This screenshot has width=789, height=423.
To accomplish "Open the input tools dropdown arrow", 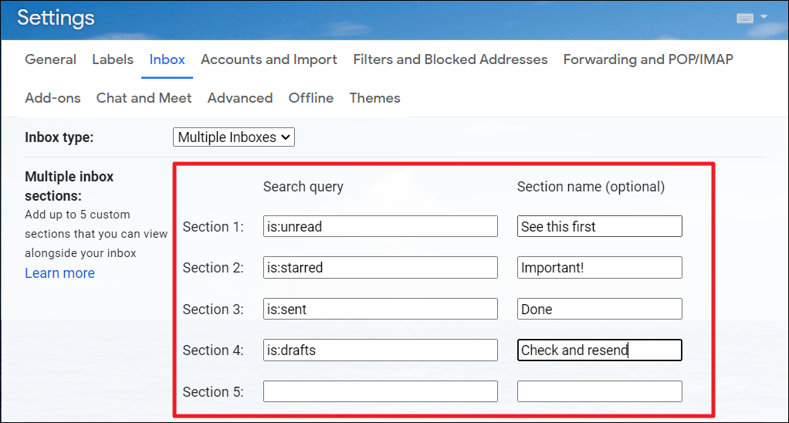I will click(764, 17).
